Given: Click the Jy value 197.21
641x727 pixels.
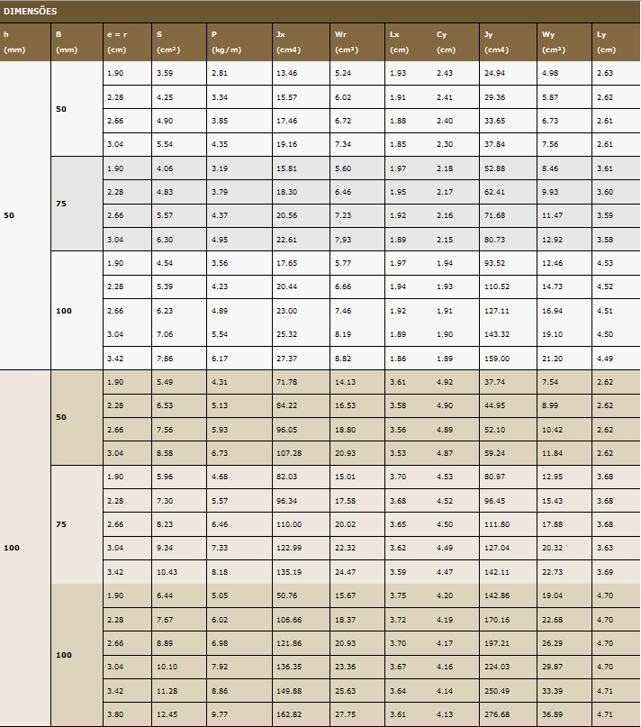Looking at the screenshot, I should 497,643.
